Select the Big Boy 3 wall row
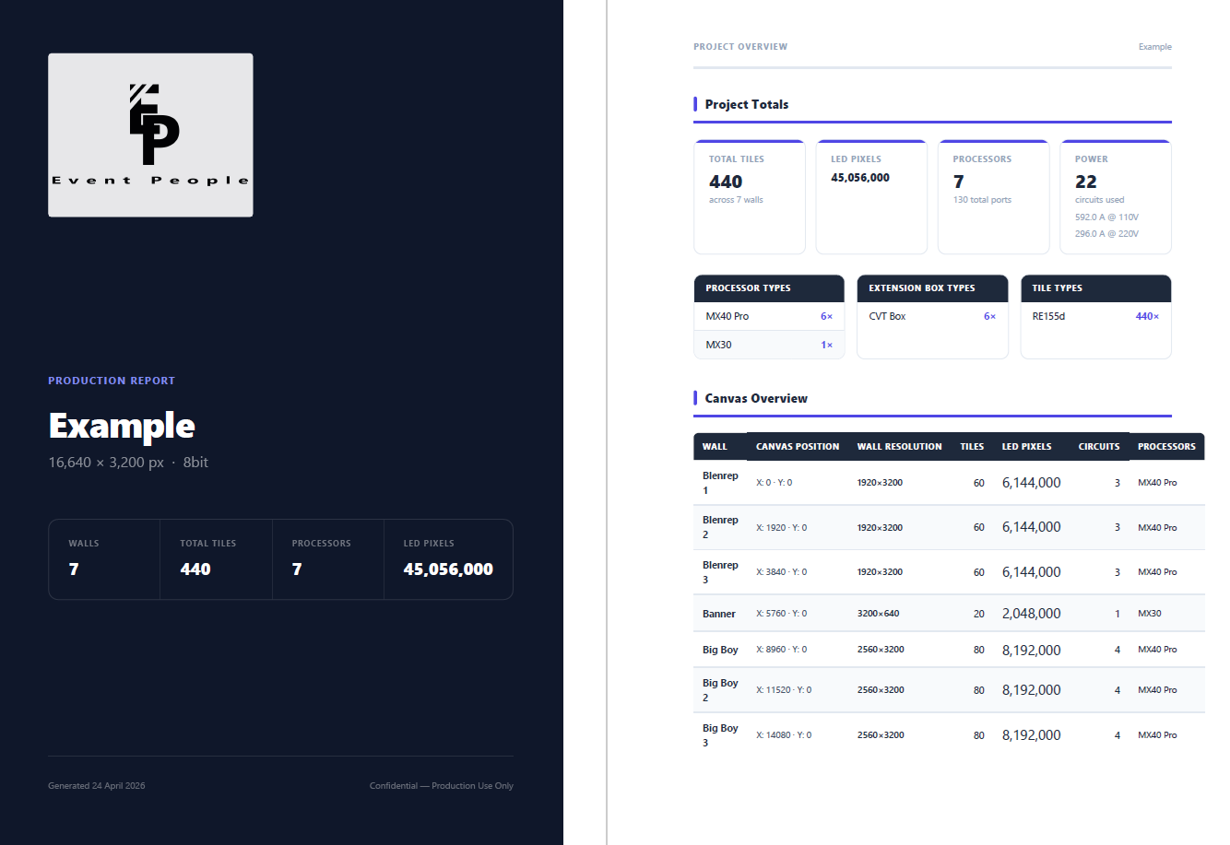This screenshot has width=1230, height=845. point(948,735)
